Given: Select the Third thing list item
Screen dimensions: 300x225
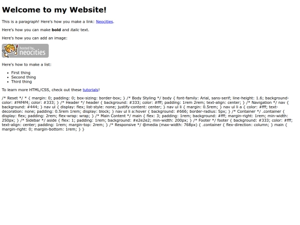Looking at the screenshot, I should tap(22, 82).
